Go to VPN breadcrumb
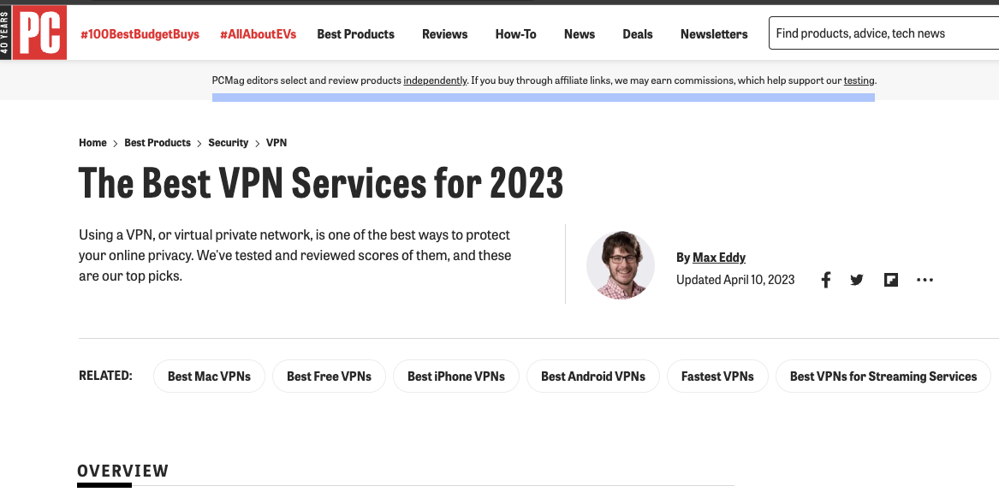The image size is (999, 504). coord(277,143)
